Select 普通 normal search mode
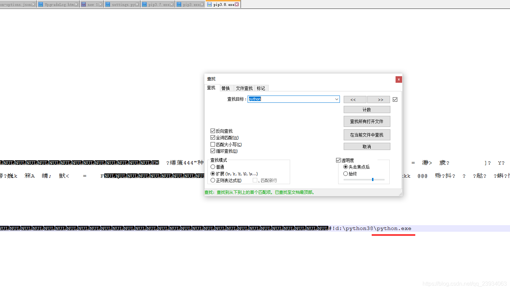Viewport: 510px width, 290px height. pos(213,167)
